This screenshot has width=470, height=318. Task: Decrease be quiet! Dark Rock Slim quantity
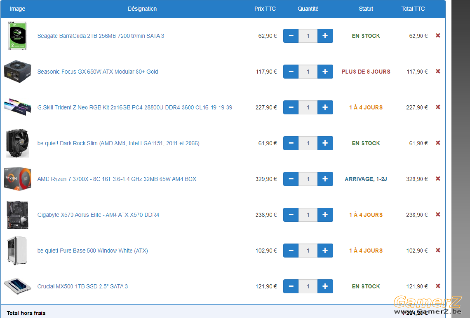(291, 143)
